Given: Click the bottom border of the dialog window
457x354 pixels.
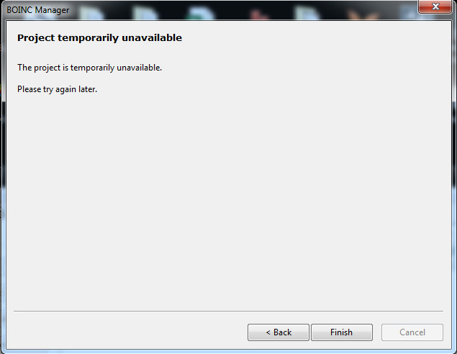Looking at the screenshot, I should pos(228,351).
